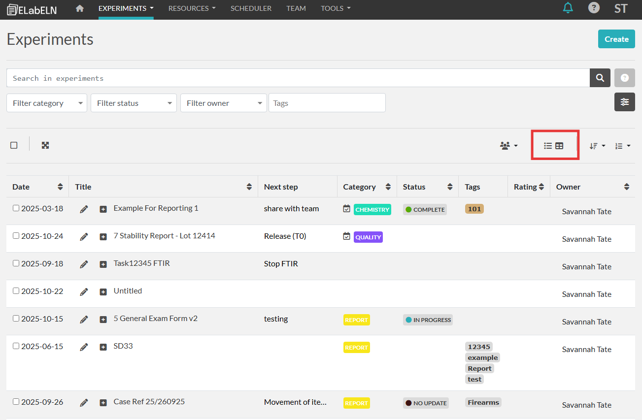This screenshot has width=642, height=420.
Task: Select the 2025-09-26 row checkbox
Action: click(x=16, y=402)
